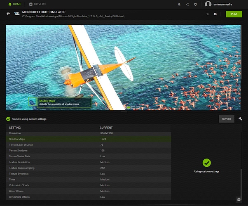The height and width of the screenshot is (206, 248).
Task: Click the green checkmark status icon
Action: (x=8, y=119)
